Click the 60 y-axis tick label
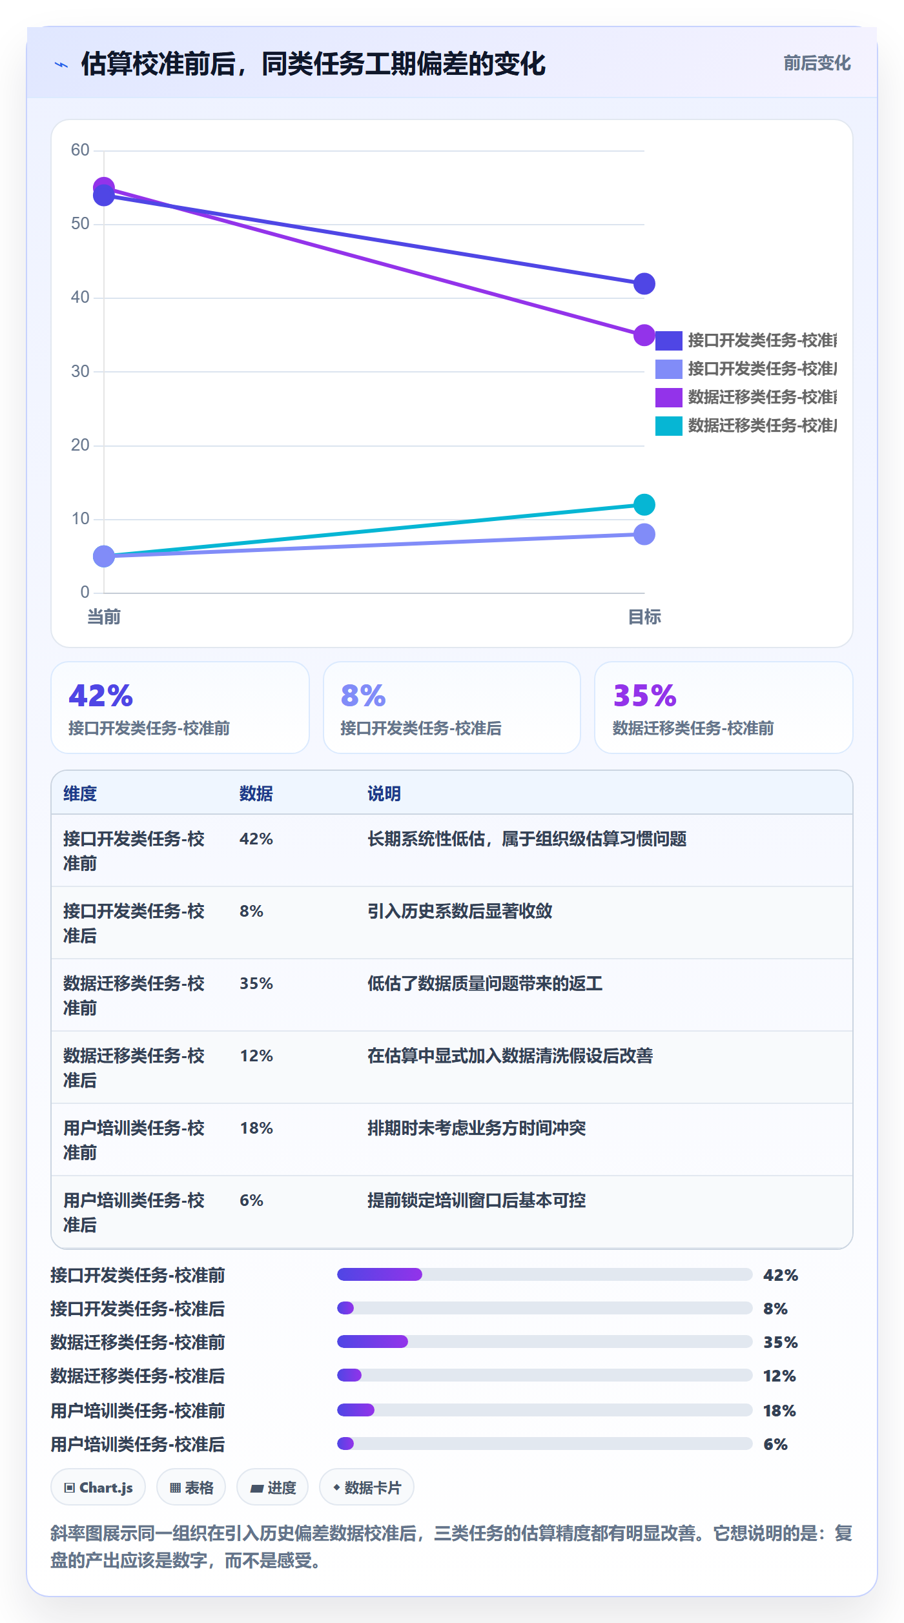This screenshot has height=1623, width=904. (x=80, y=150)
